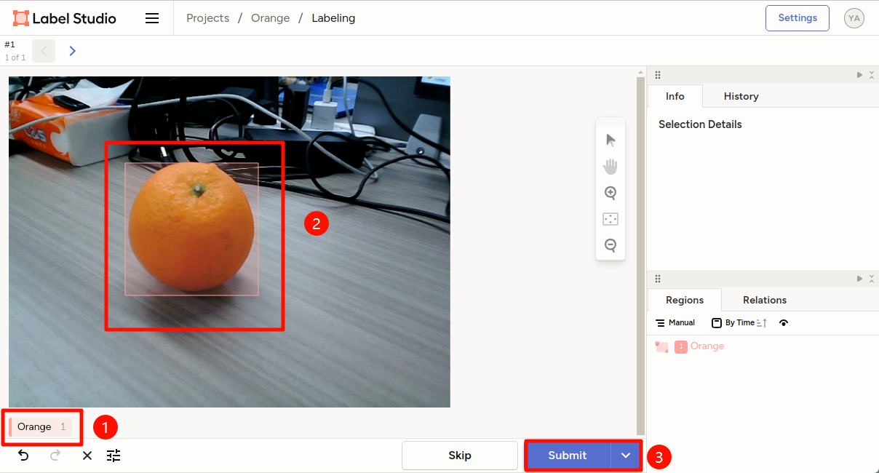Select the arrow pointer tool

coord(610,140)
